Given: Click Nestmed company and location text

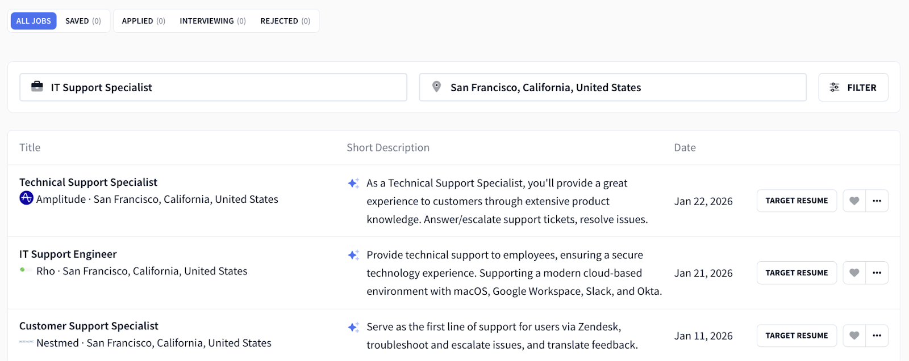Looking at the screenshot, I should (154, 343).
